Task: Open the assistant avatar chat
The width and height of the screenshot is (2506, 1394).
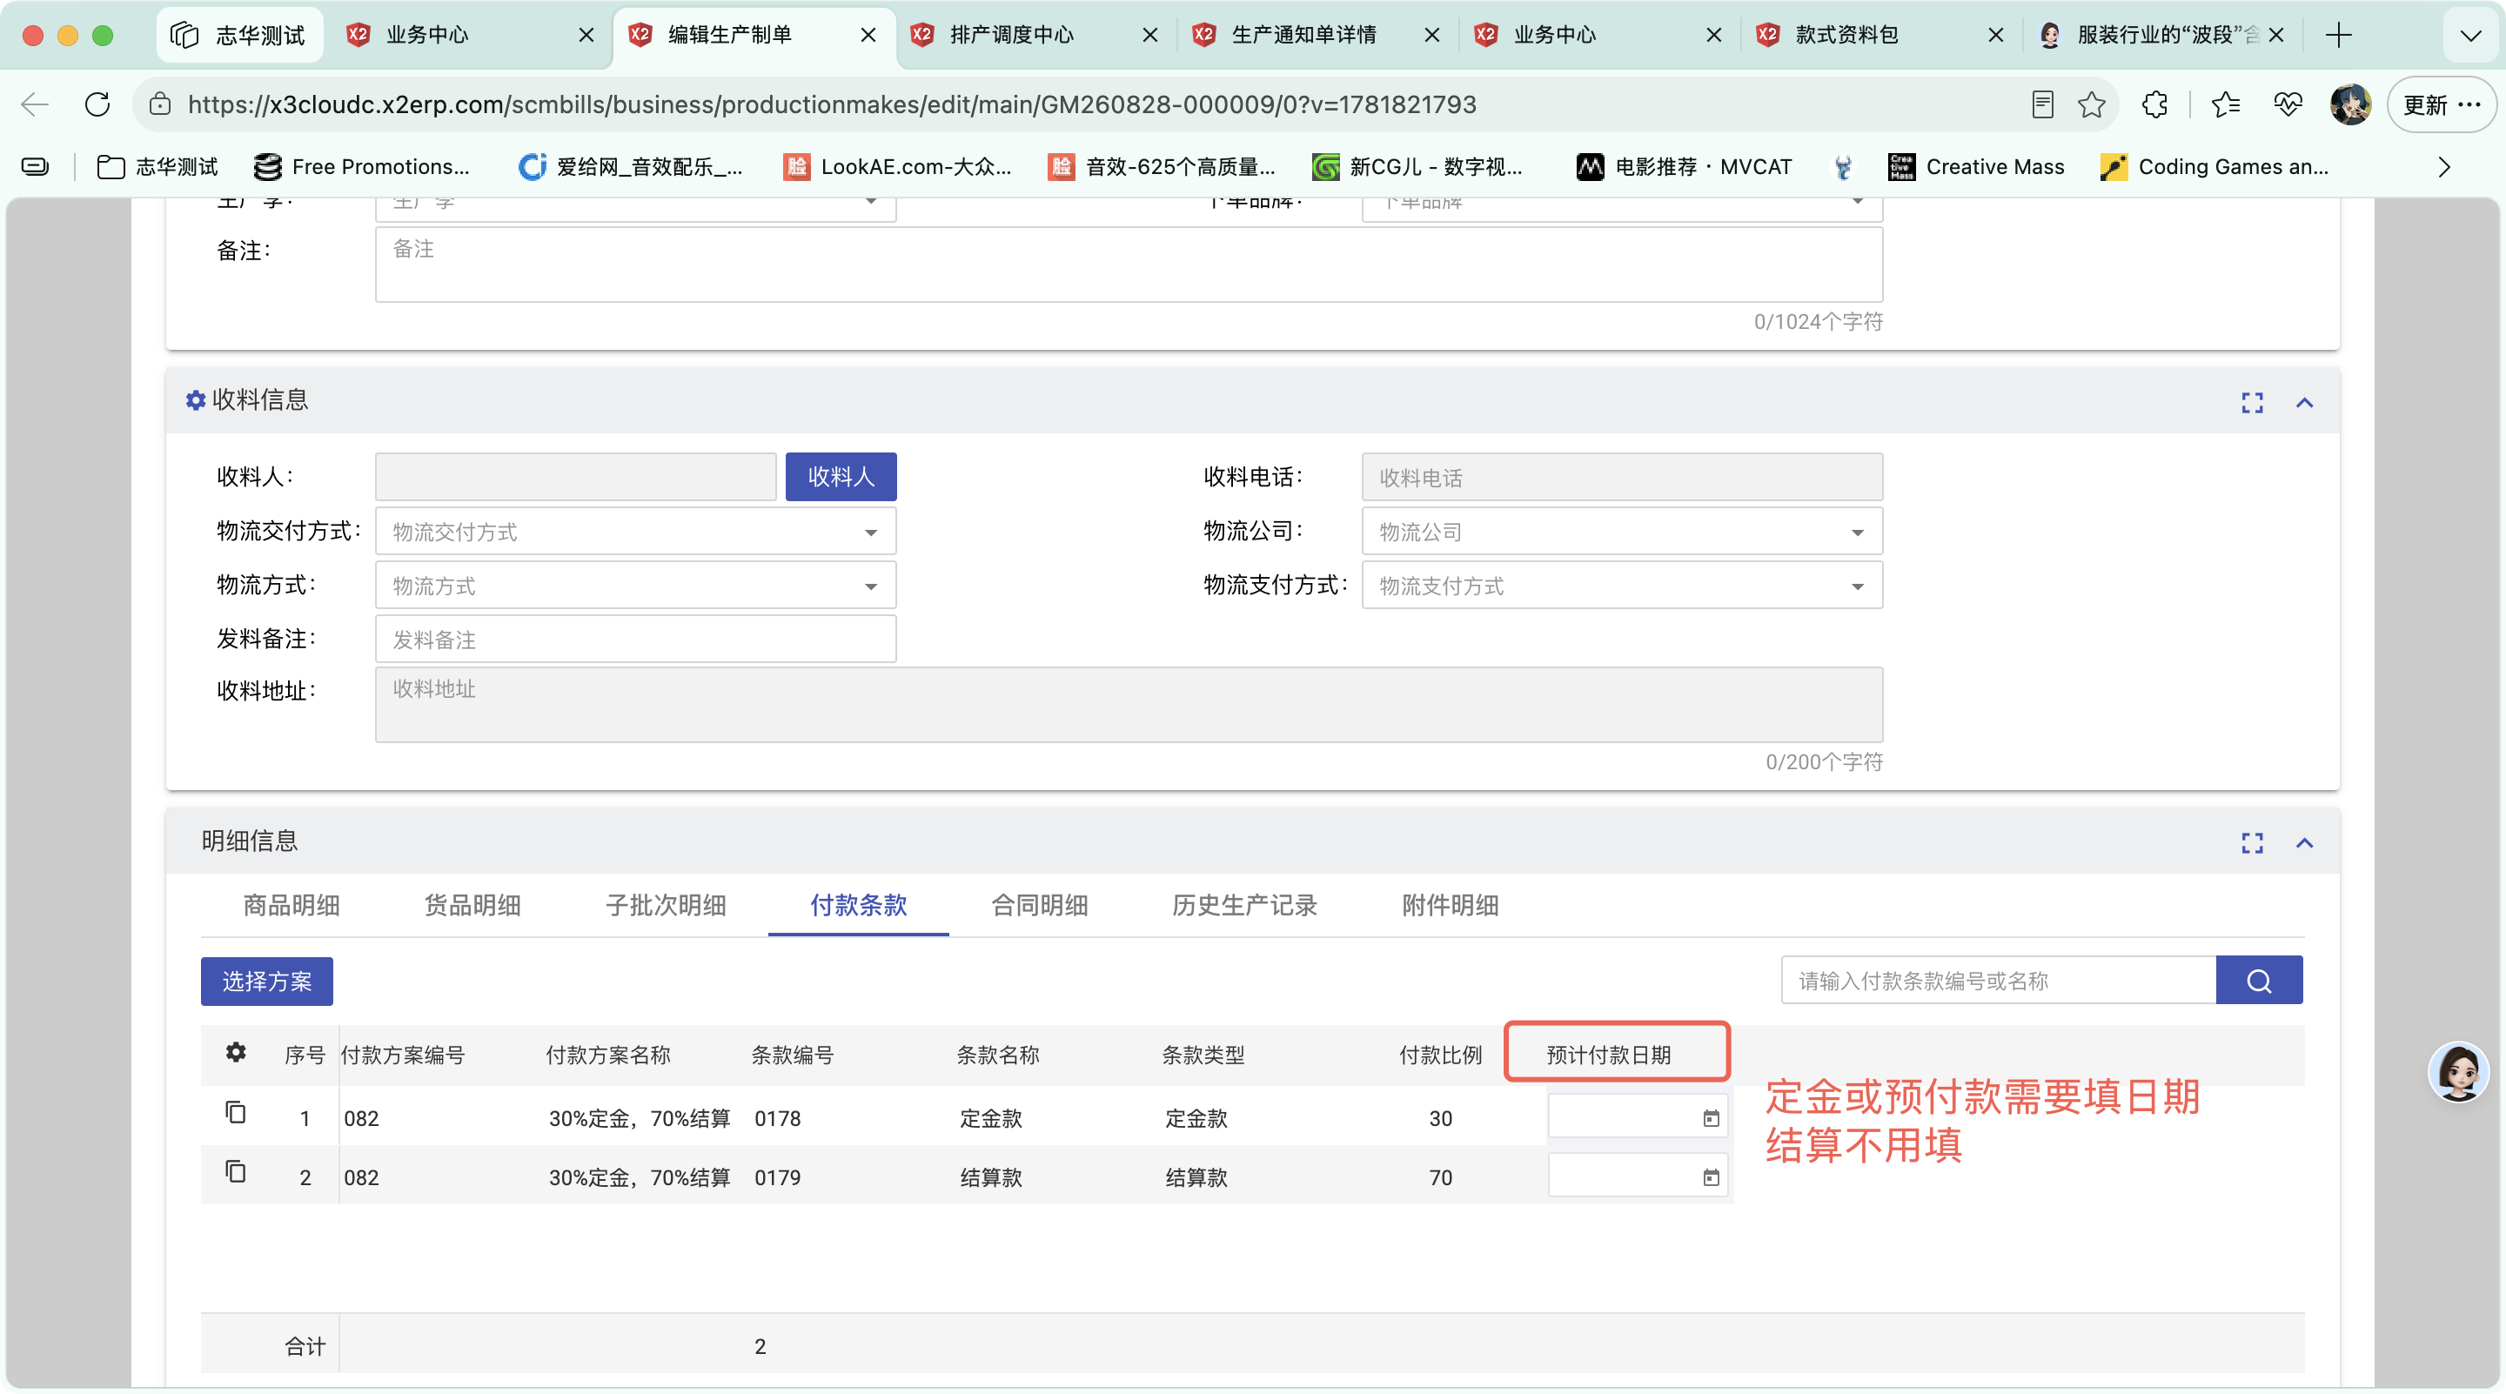Action: click(2458, 1072)
